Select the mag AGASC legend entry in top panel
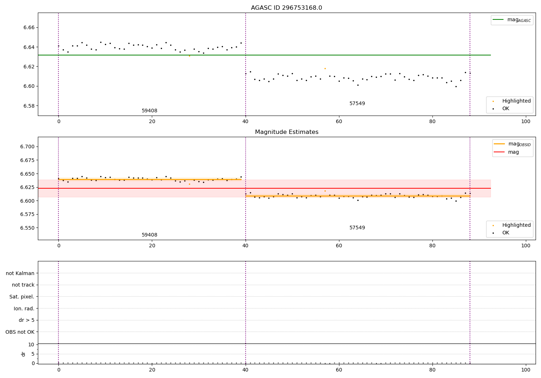 (x=512, y=20)
